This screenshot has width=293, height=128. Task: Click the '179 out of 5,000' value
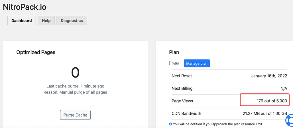point(272,101)
